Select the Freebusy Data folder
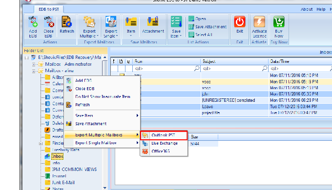332x190 pixels. pos(65,150)
